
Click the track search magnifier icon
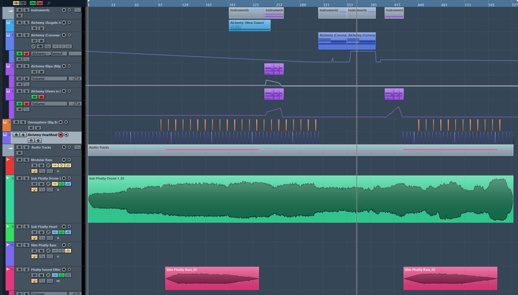[x=49, y=3]
